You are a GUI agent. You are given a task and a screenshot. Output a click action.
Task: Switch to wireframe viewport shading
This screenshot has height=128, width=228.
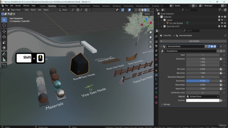point(140,10)
